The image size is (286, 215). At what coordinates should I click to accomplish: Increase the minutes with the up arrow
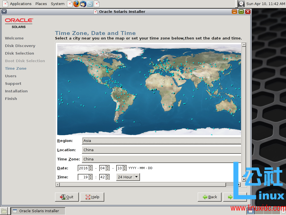point(108,176)
